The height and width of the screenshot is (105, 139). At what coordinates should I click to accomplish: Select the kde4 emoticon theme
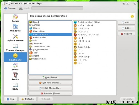tap(50, 53)
